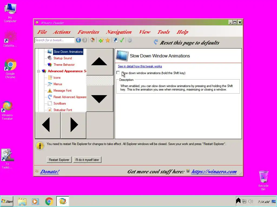Image resolution: width=277 pixels, height=207 pixels.
Task: Open Google Chrome desktop shortcut
Action: (x=10, y=69)
